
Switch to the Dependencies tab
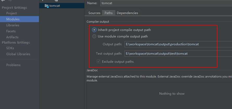coord(127,13)
